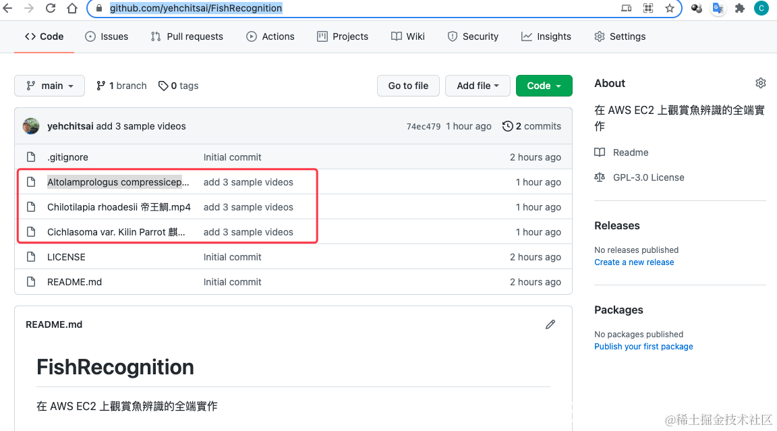The image size is (777, 431).
Task: Click the Packages heading
Action: (x=618, y=310)
